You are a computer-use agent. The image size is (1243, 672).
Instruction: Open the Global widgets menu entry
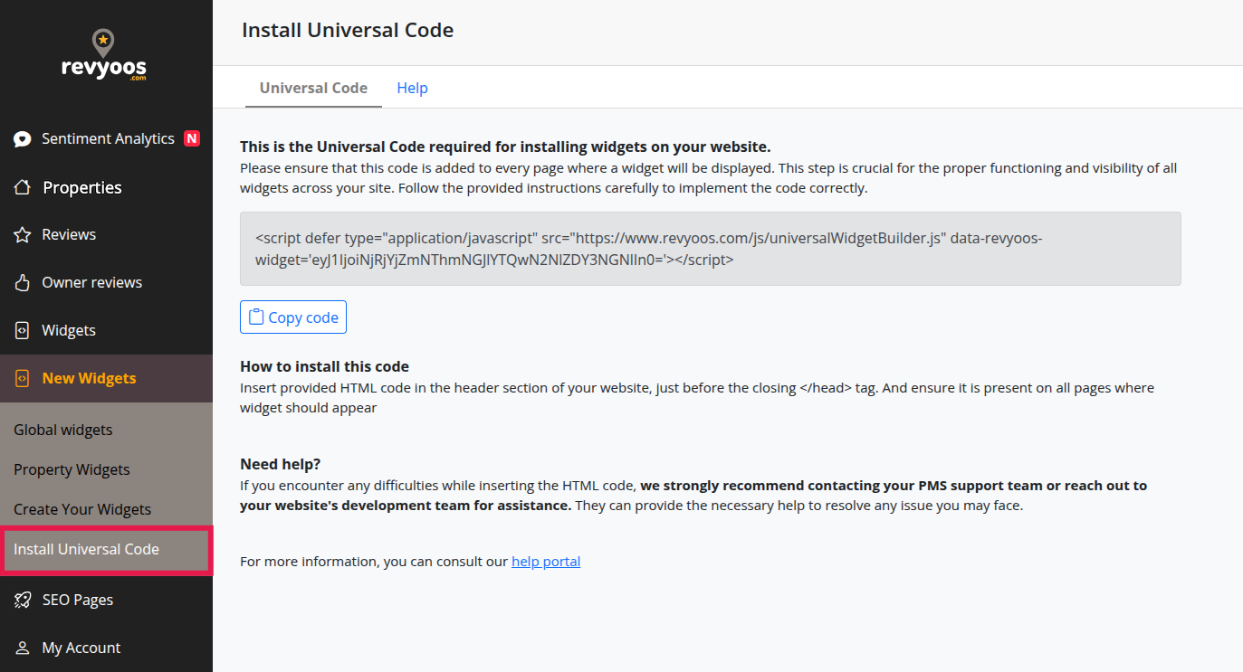pyautogui.click(x=62, y=429)
